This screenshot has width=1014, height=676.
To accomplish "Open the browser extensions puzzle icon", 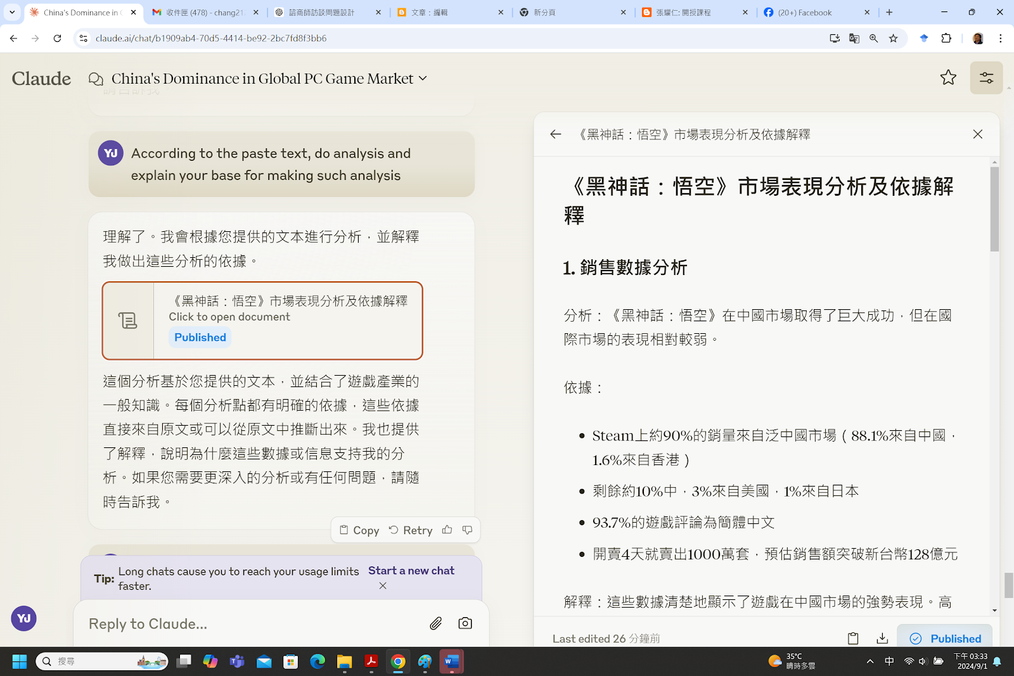I will point(946,39).
